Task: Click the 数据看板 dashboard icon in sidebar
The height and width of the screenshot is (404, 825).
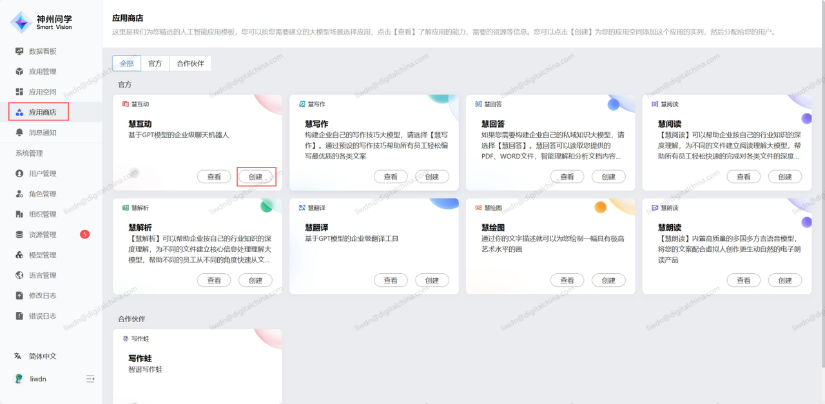Action: click(x=19, y=52)
